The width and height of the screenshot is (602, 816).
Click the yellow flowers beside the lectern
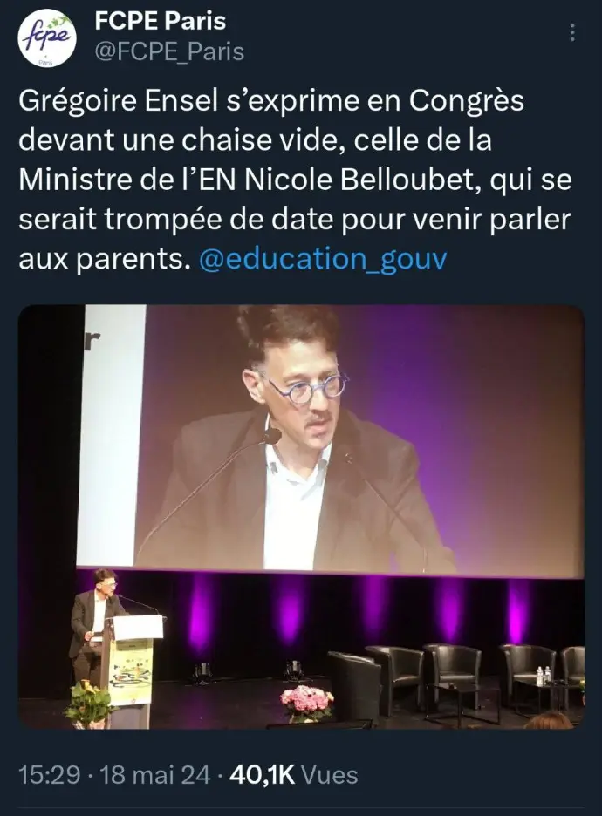click(x=87, y=703)
